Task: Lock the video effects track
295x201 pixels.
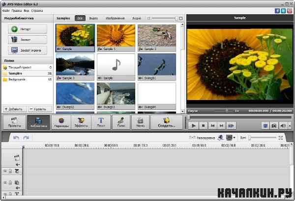Action: click(x=10, y=171)
